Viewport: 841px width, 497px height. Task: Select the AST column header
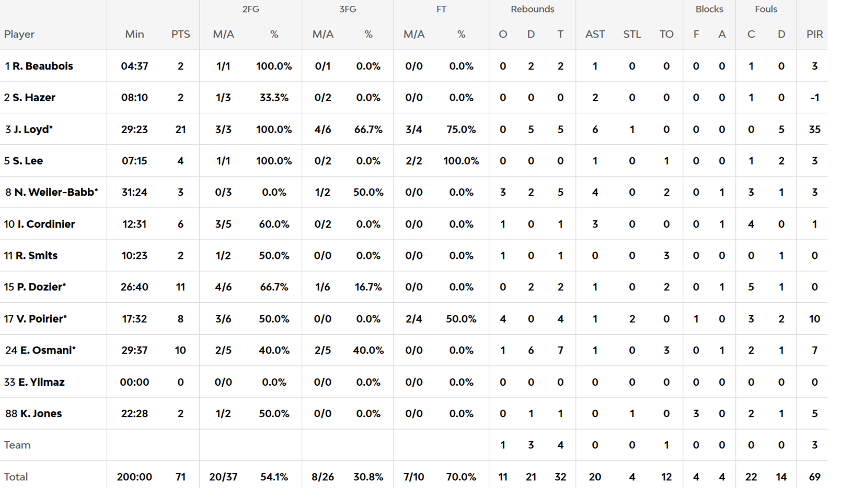(595, 34)
